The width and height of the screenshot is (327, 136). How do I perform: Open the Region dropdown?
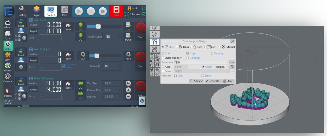pos(227,67)
